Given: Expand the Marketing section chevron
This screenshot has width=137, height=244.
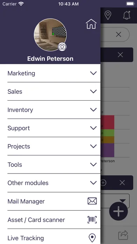Looking at the screenshot, I should tap(93, 73).
